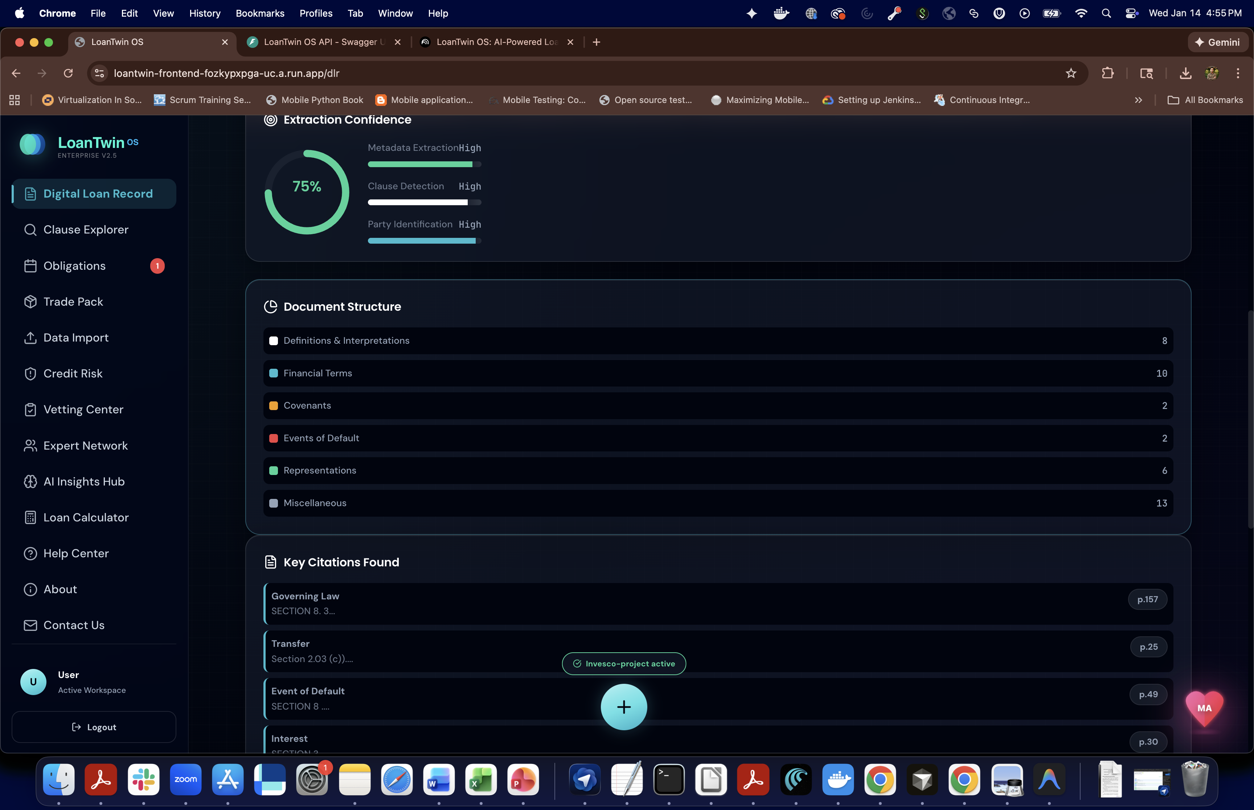The width and height of the screenshot is (1254, 810).
Task: Click the Invesco-project active badge
Action: tap(624, 664)
